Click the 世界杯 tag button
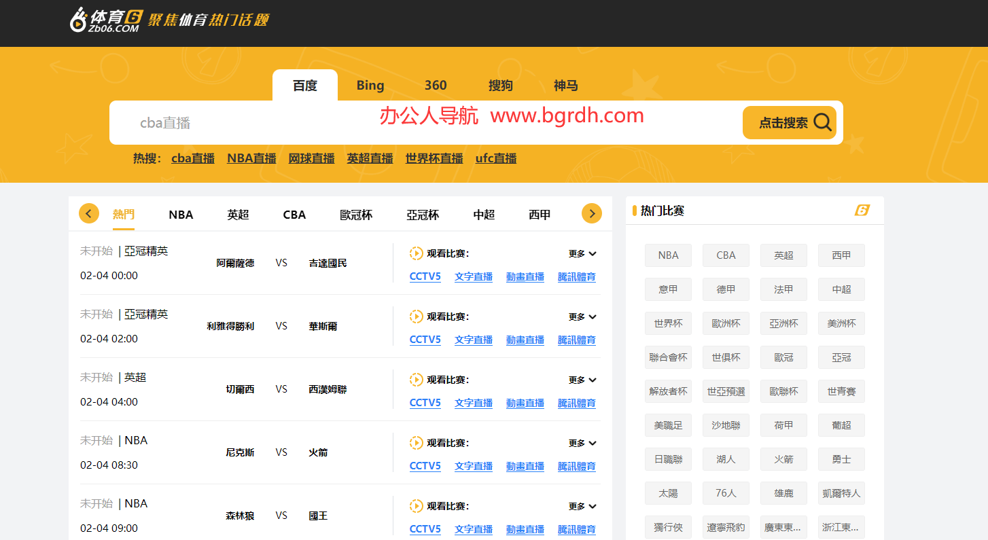This screenshot has height=540, width=988. pyautogui.click(x=668, y=323)
